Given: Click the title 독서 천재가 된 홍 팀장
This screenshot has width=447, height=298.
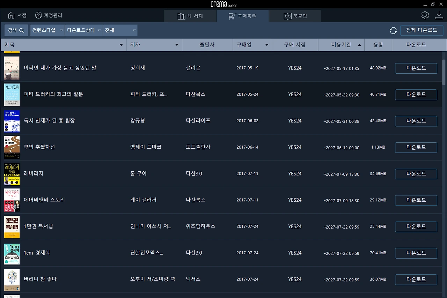Looking at the screenshot, I should [49, 120].
